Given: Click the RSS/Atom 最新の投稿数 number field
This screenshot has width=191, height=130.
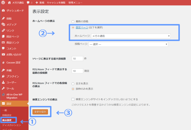Looking at the screenshot, I should pos(77,71).
